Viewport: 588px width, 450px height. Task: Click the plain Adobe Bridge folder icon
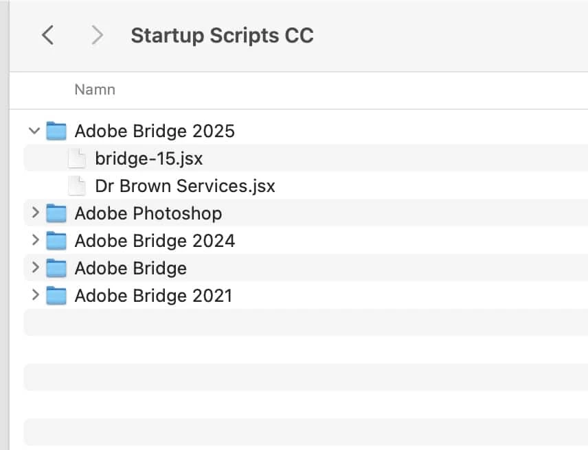pos(56,268)
